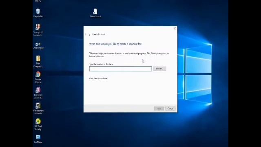Open the Recycle Bin desktop icon
Viewport: 261px width, 147px height.
pos(38,13)
